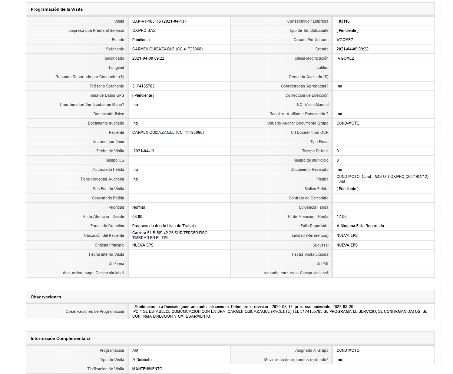Select the Observaciones de Programación text block

tap(280, 311)
